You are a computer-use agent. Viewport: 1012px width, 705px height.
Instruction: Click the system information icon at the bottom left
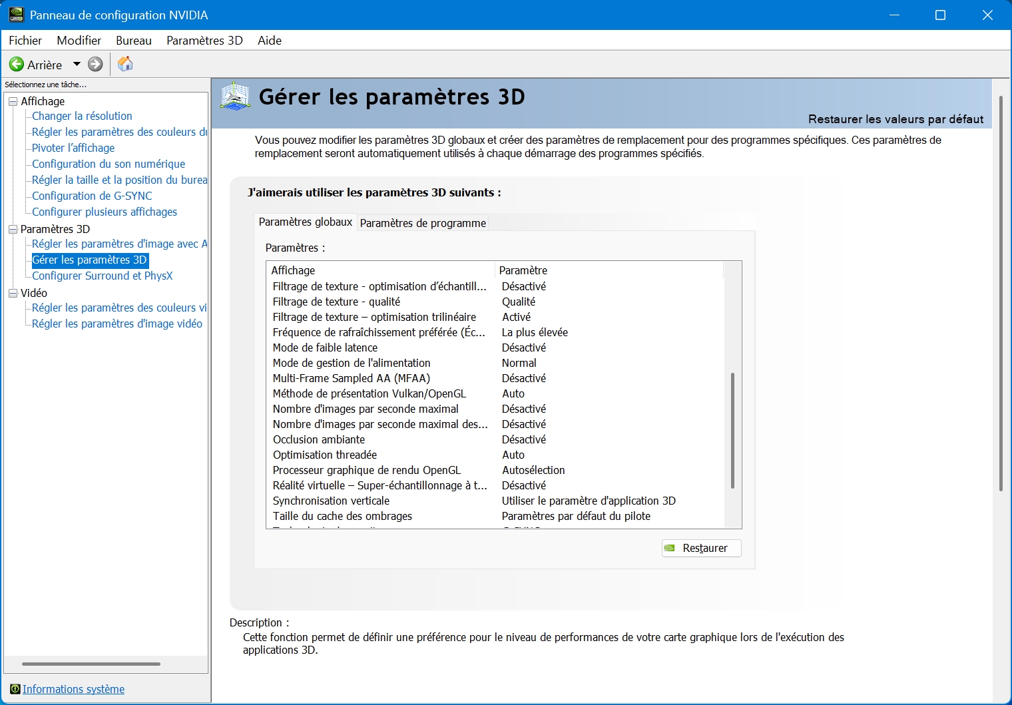[x=15, y=689]
